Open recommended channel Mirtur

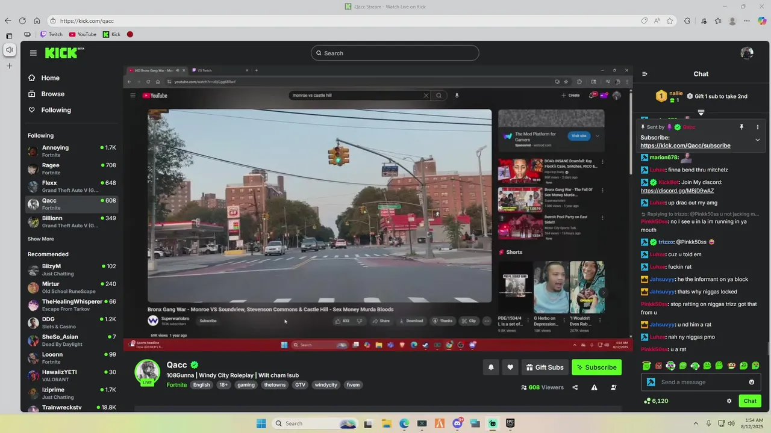(x=72, y=287)
